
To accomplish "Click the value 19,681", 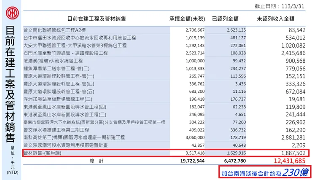I will [297, 99].
